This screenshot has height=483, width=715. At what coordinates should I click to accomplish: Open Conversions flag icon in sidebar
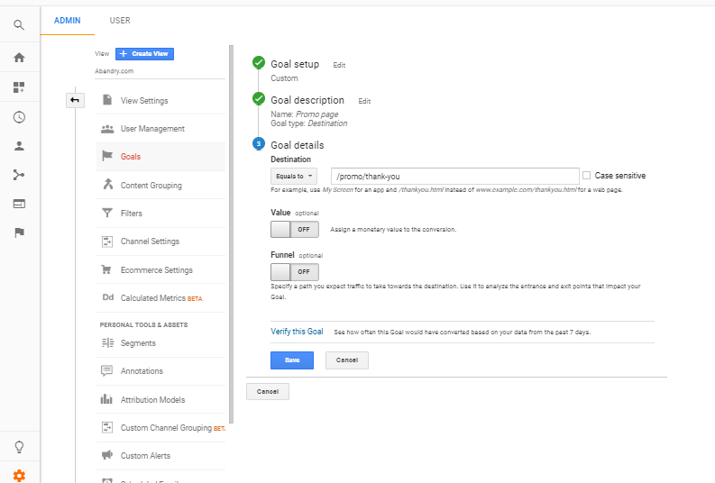coord(19,232)
